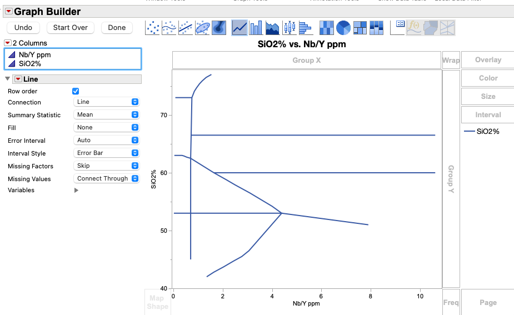Click the Undo button
This screenshot has height=315, width=514.
point(23,28)
